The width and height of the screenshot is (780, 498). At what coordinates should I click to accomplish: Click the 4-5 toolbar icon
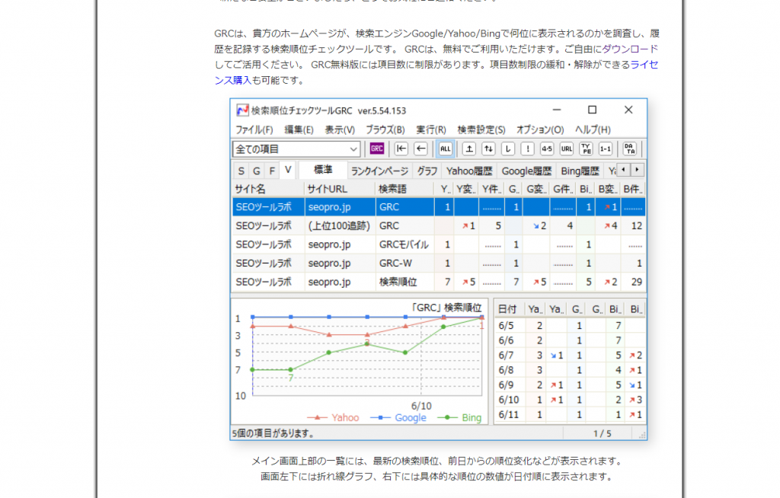tap(547, 148)
